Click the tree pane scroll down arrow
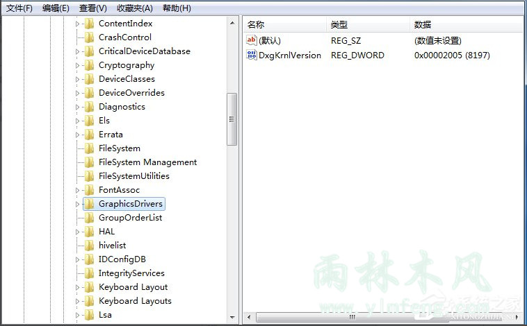This screenshot has height=326, width=527. [232, 317]
